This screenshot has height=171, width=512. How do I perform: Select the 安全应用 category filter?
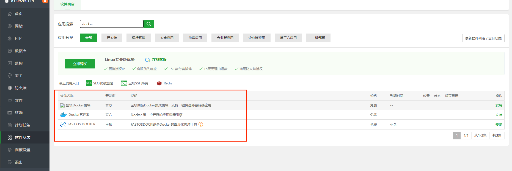click(167, 38)
